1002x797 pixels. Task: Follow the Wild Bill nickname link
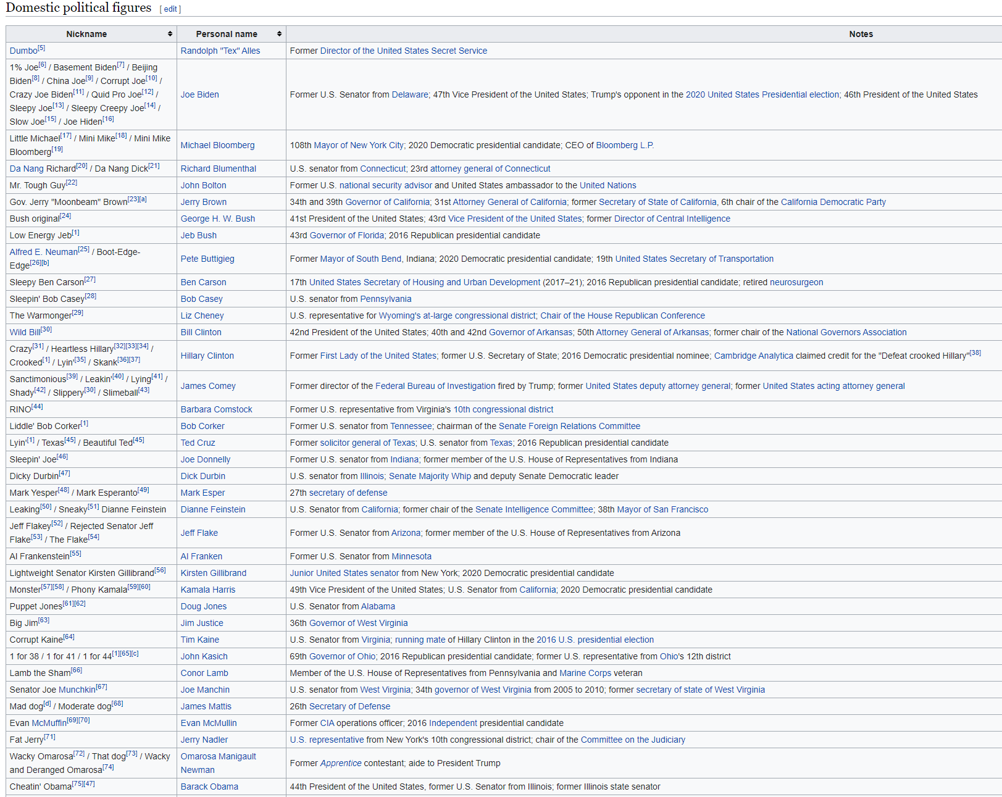(x=25, y=332)
